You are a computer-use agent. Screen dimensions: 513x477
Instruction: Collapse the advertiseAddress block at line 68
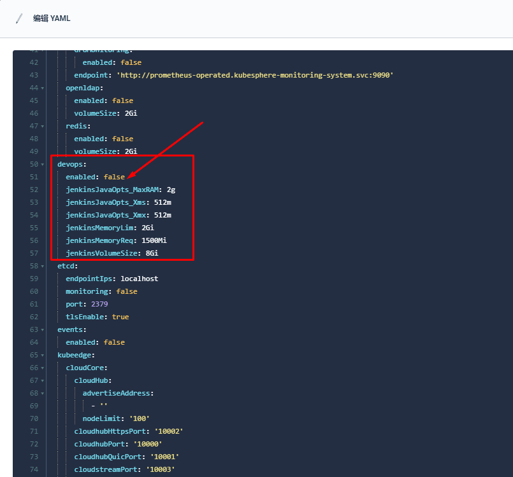click(43, 394)
